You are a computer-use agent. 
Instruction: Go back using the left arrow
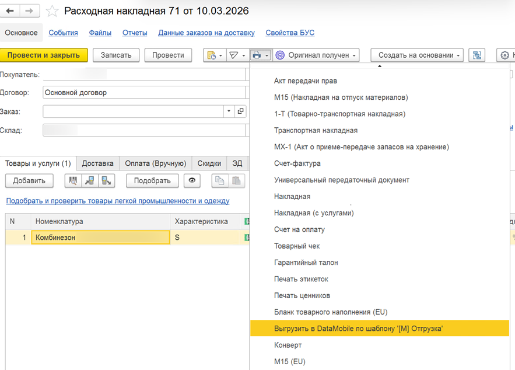10,11
